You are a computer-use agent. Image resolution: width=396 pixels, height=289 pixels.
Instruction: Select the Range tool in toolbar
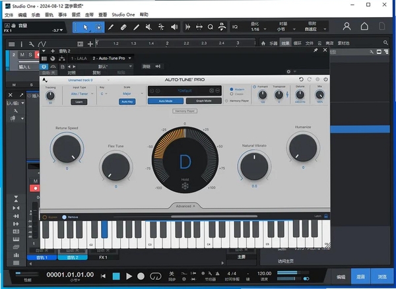click(x=98, y=27)
